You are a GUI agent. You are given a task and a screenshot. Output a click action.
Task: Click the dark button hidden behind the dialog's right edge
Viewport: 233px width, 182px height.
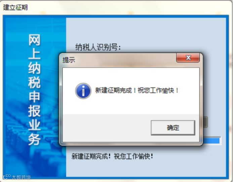pyautogui.click(x=205, y=122)
